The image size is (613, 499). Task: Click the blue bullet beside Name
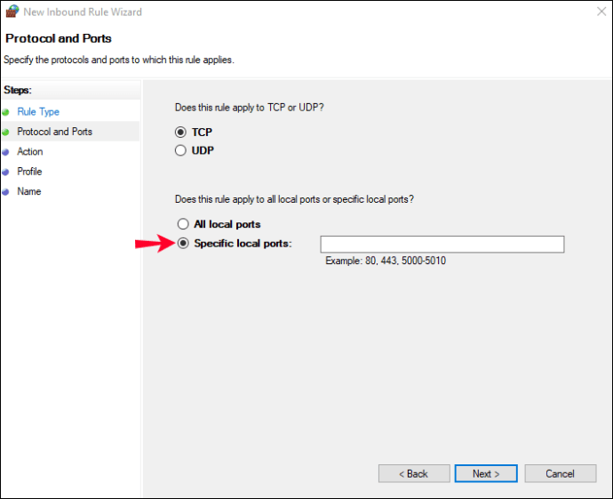coord(5,192)
